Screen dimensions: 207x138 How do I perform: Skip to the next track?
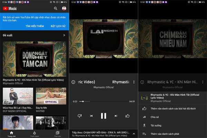(116, 116)
